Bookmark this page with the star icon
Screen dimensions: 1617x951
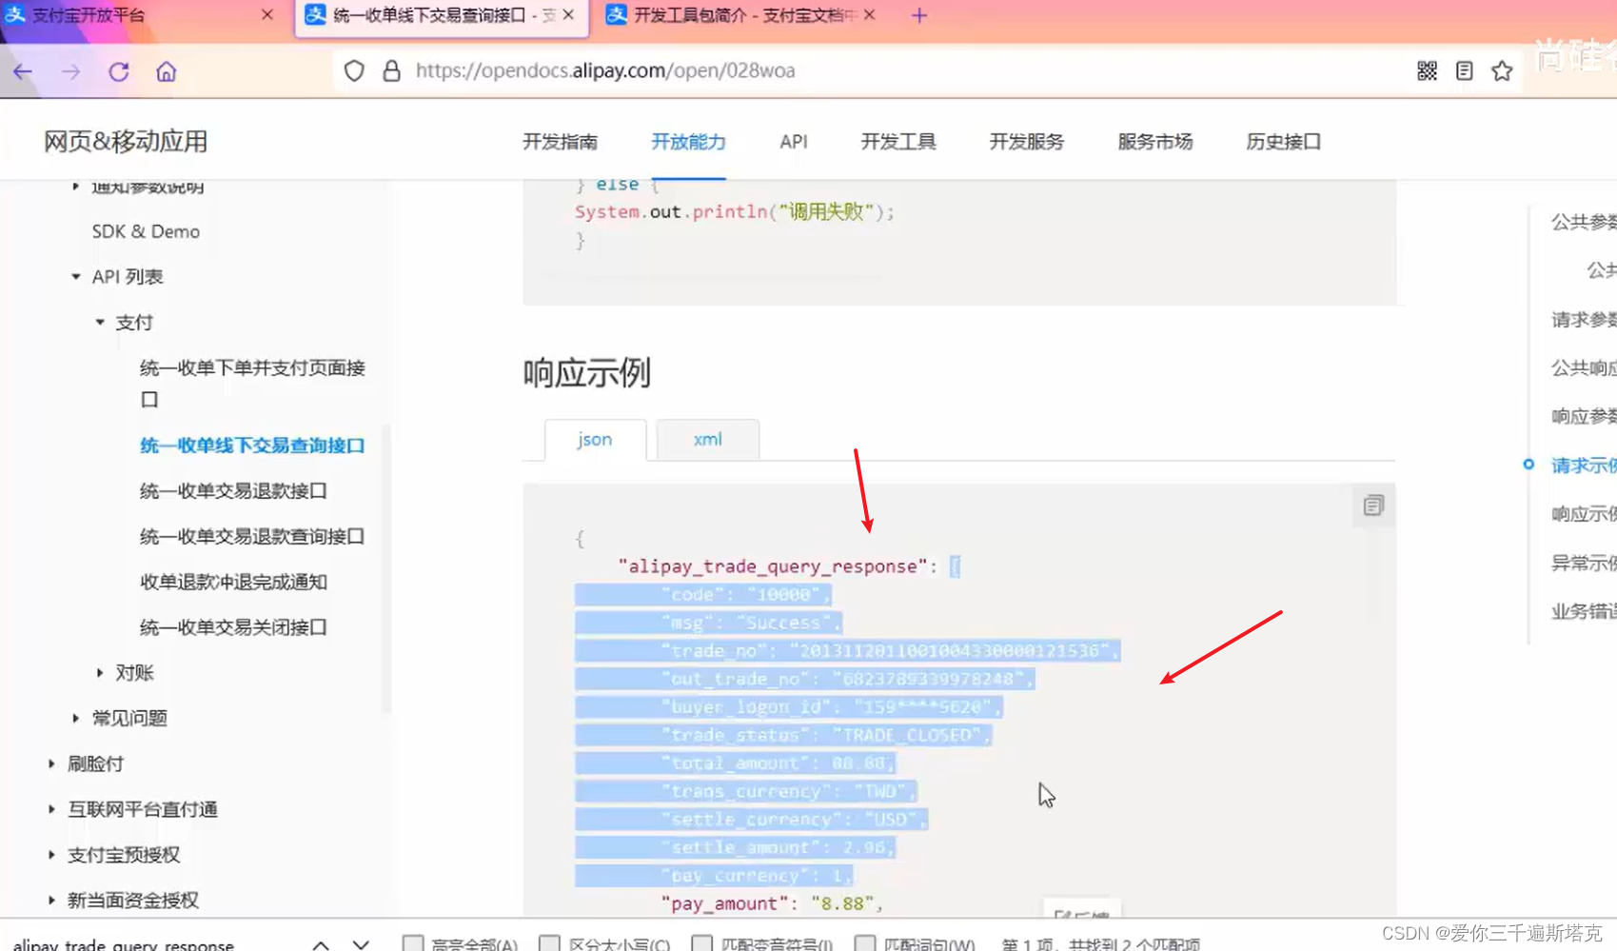1502,70
